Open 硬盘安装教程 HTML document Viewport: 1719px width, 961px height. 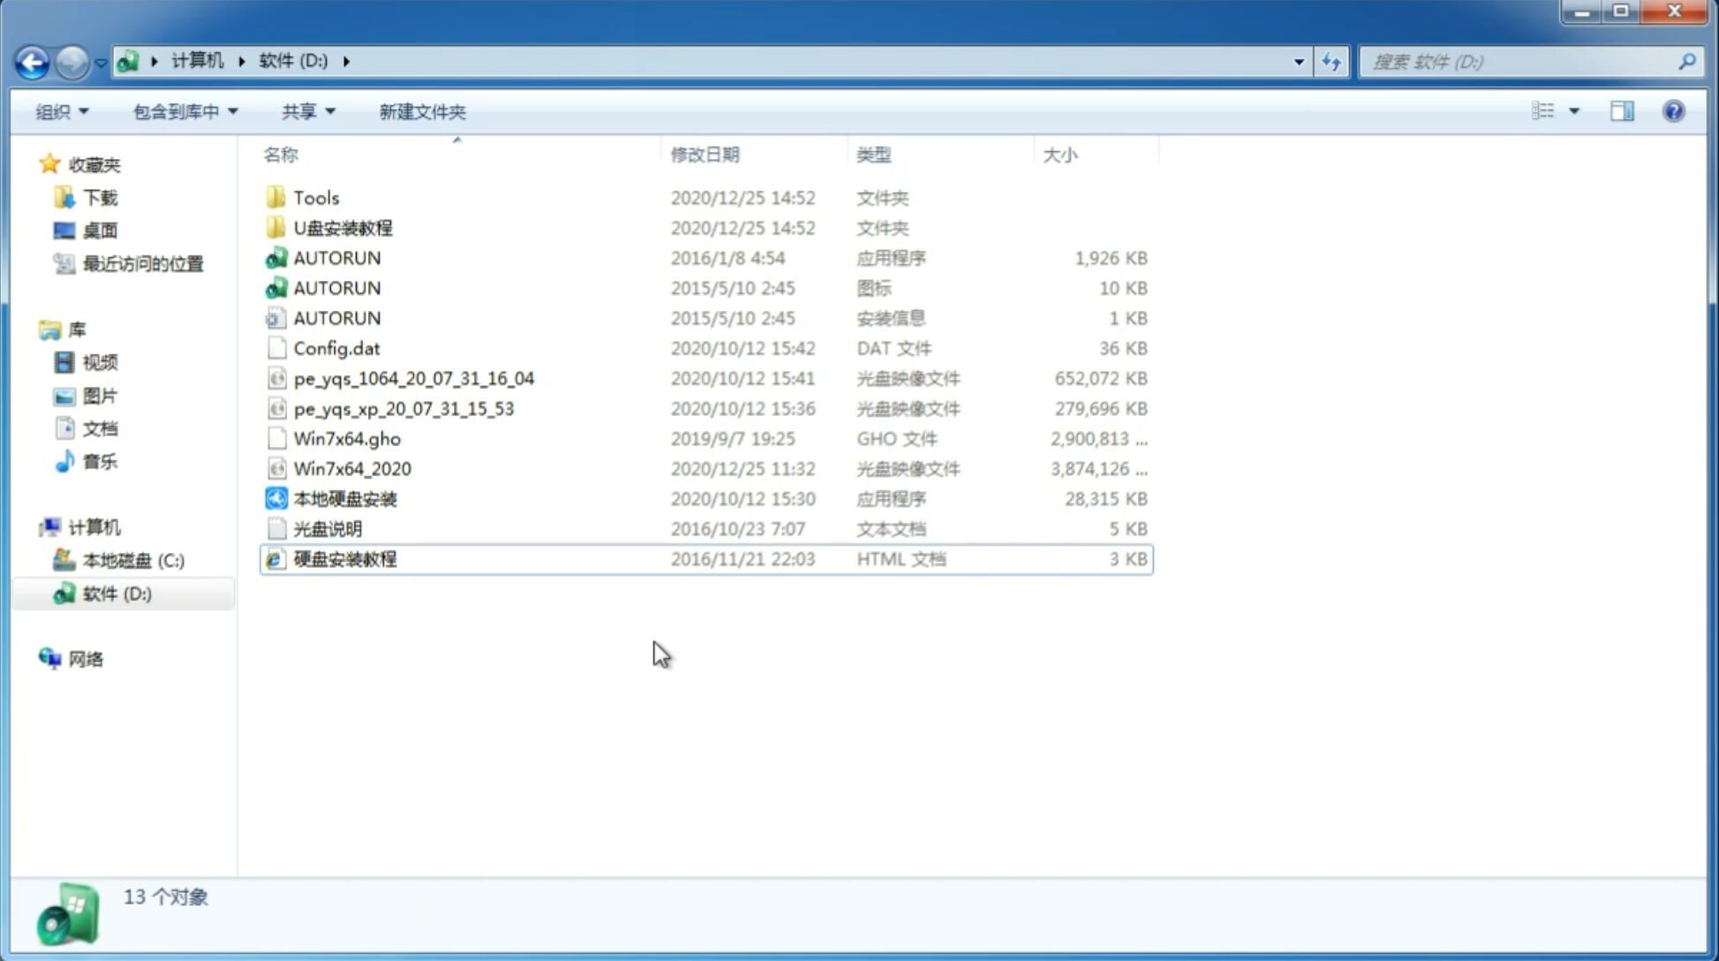[343, 558]
